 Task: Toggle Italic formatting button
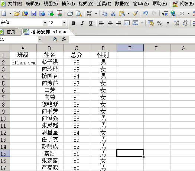(x=82, y=23)
